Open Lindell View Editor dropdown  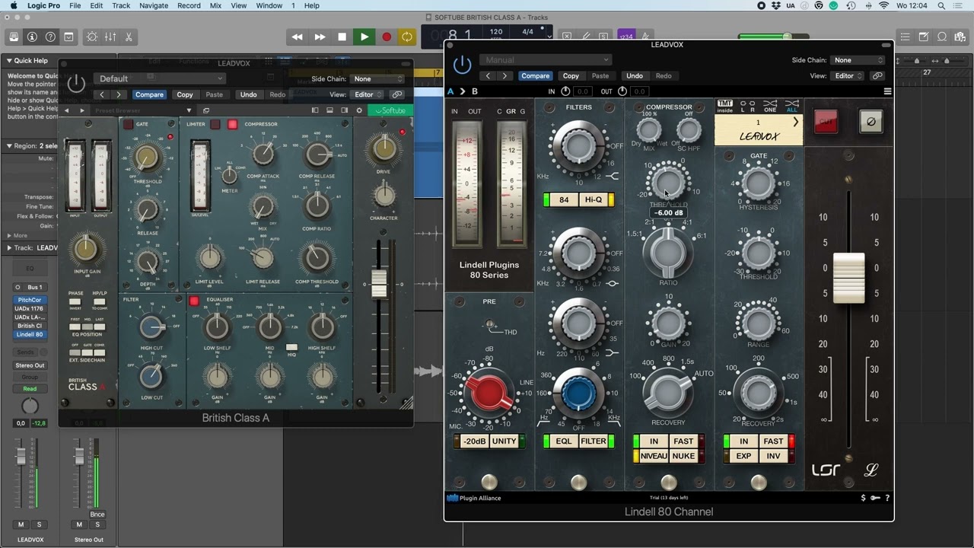pyautogui.click(x=848, y=76)
